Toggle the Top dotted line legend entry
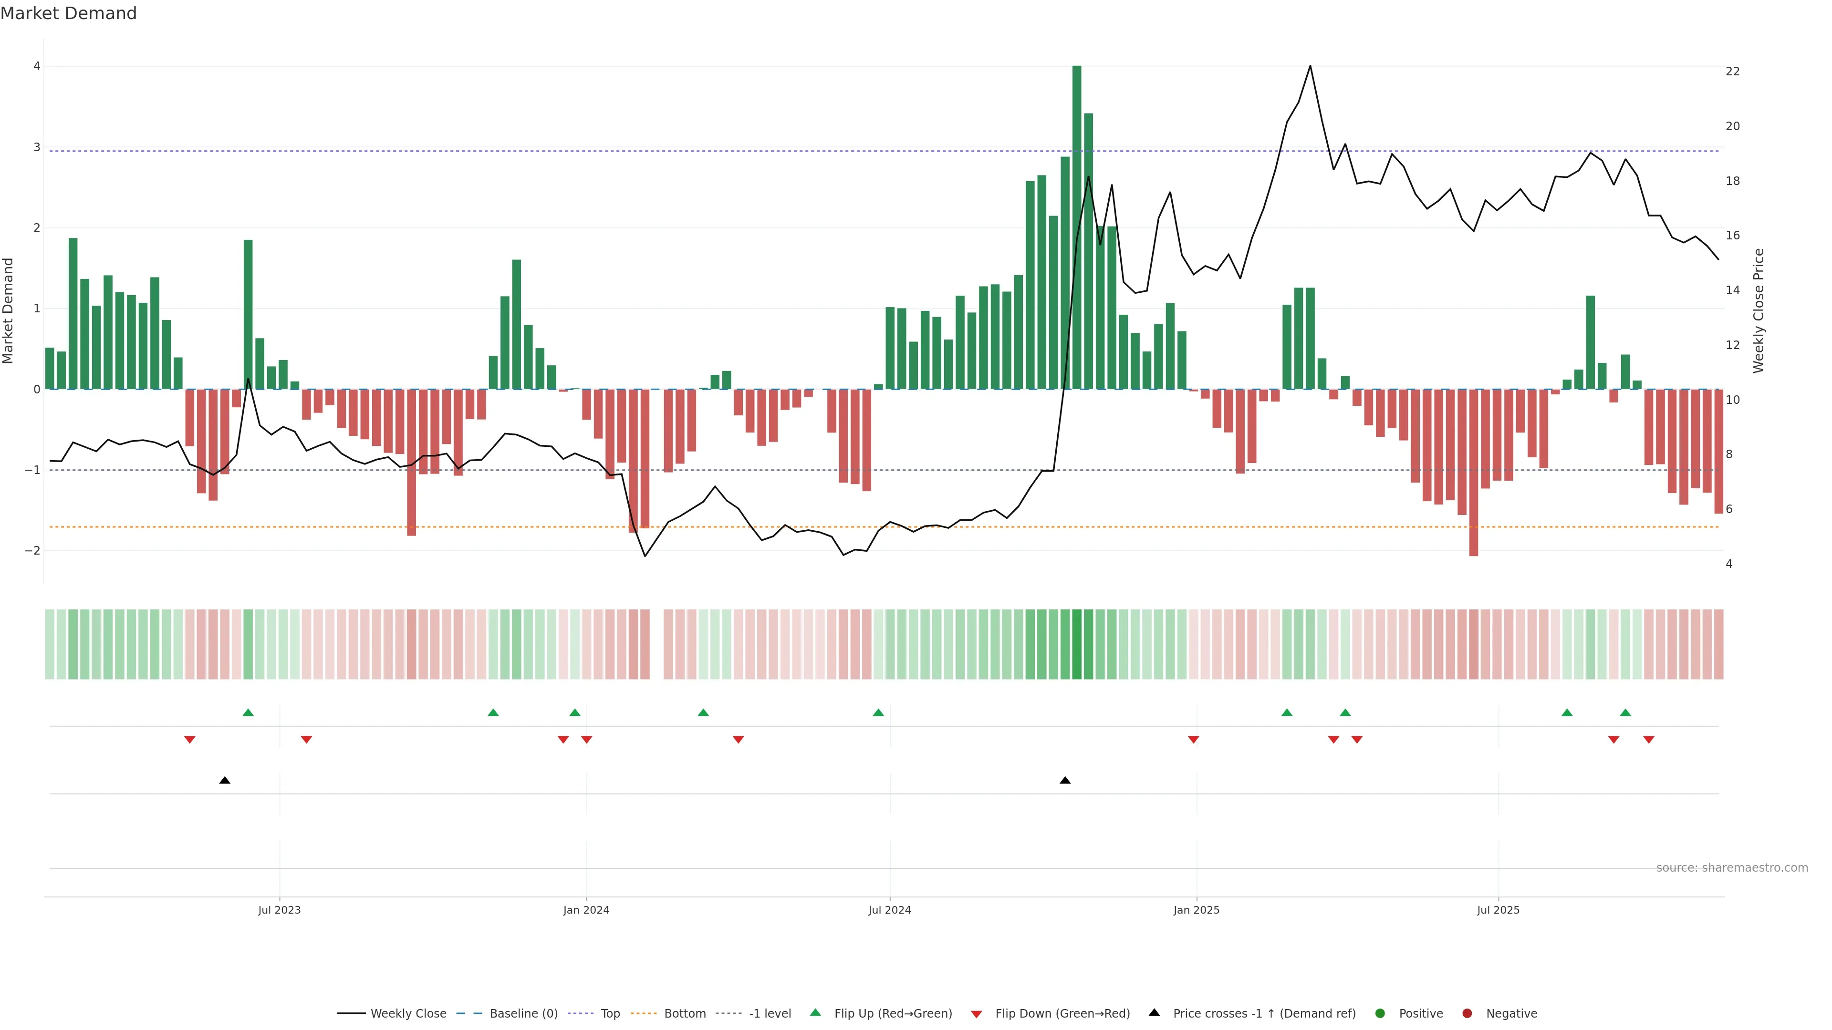 click(x=610, y=1014)
